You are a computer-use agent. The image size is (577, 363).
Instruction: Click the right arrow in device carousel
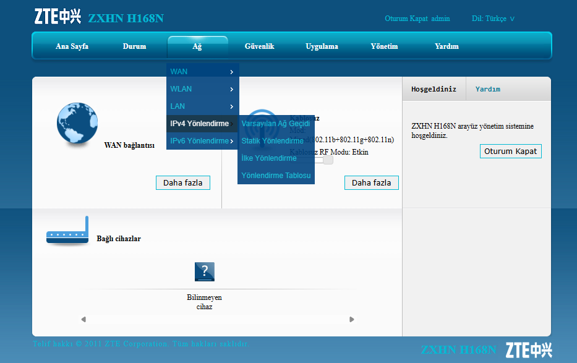352,319
